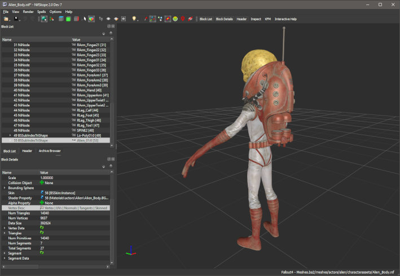Open the View menu
The height and width of the screenshot is (276, 400).
click(x=16, y=12)
